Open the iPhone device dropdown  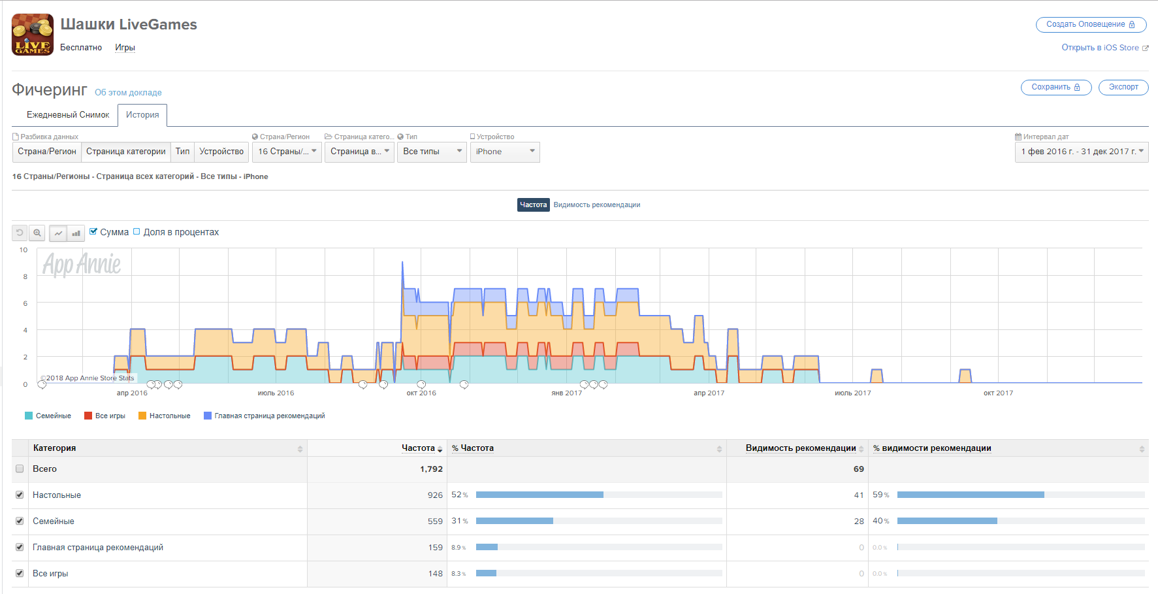coord(504,152)
